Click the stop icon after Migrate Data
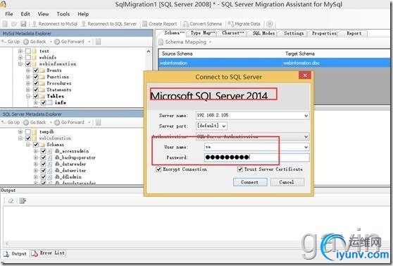 tap(270, 24)
